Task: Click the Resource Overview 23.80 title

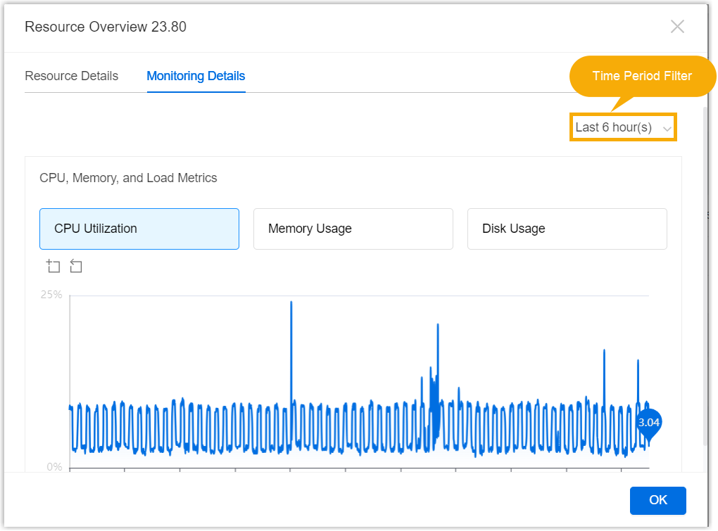Action: 106,27
